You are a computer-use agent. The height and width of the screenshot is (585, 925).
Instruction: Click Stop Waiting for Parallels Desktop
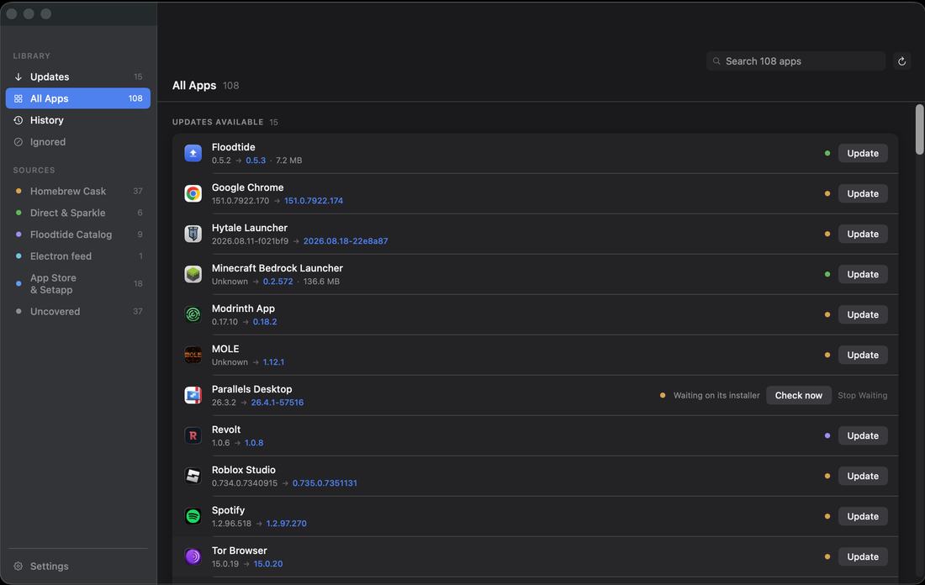tap(863, 395)
